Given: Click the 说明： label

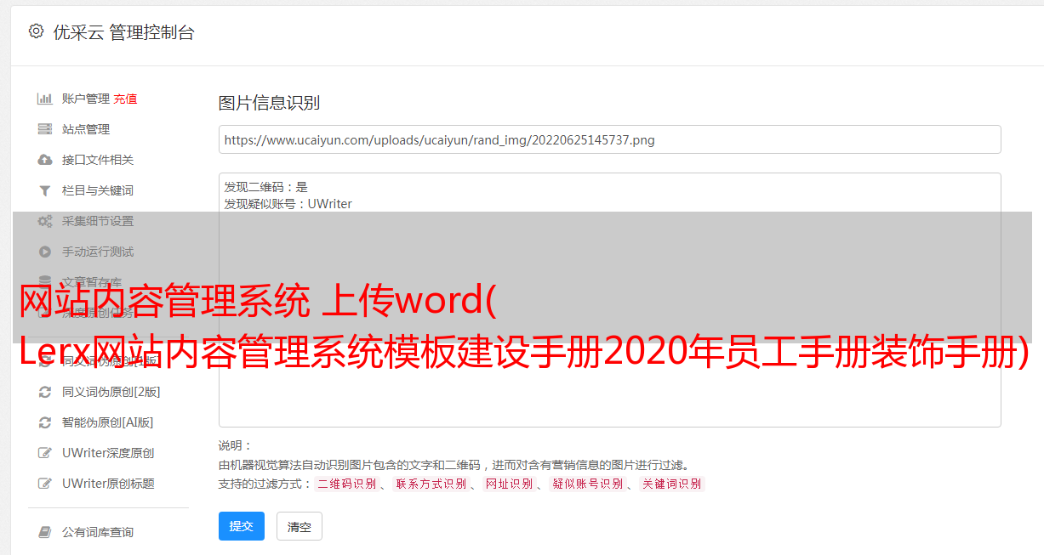Looking at the screenshot, I should [235, 445].
